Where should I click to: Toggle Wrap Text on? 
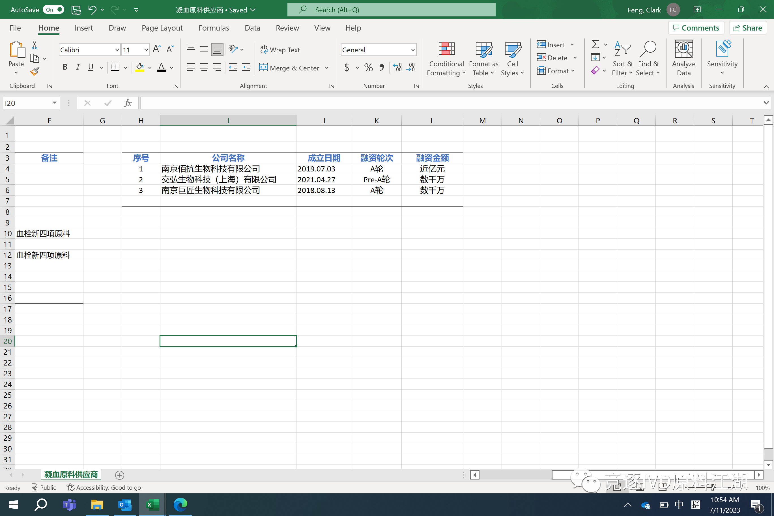280,50
